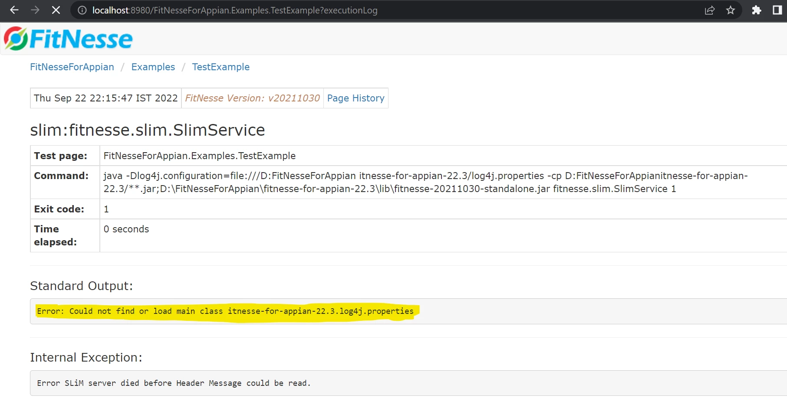
Task: Click the Time elapsed: row label
Action: 56,235
